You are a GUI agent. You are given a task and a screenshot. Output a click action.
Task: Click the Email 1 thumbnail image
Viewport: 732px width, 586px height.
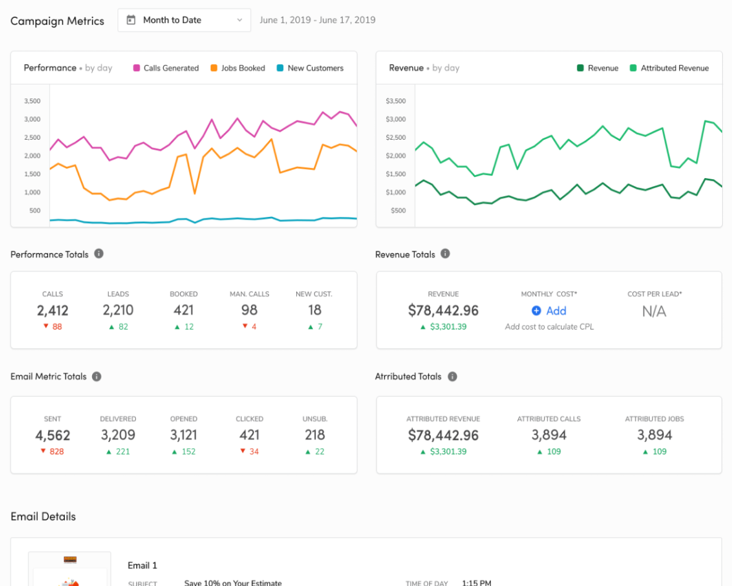click(x=69, y=567)
